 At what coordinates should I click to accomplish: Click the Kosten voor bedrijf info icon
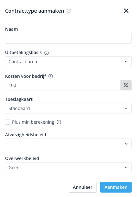point(51,76)
